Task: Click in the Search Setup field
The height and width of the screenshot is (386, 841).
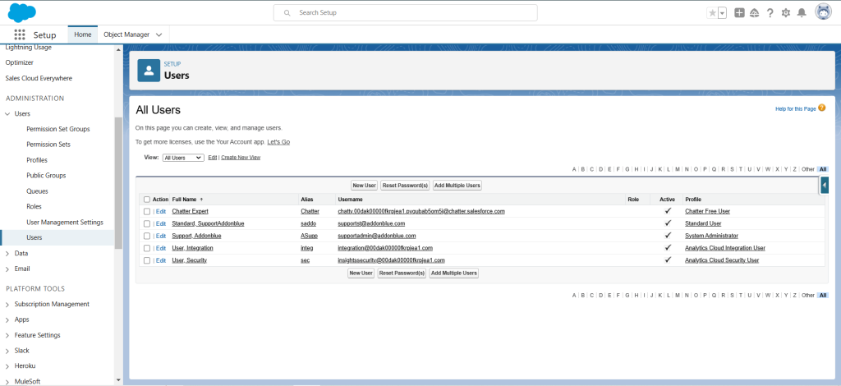Action: coord(406,13)
